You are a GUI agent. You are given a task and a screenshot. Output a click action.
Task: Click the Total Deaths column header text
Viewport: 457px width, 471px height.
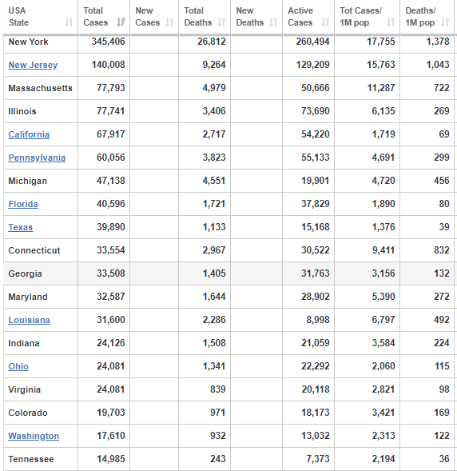click(x=198, y=17)
